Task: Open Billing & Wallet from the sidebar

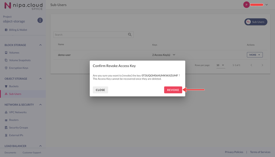Action: click(18, 30)
